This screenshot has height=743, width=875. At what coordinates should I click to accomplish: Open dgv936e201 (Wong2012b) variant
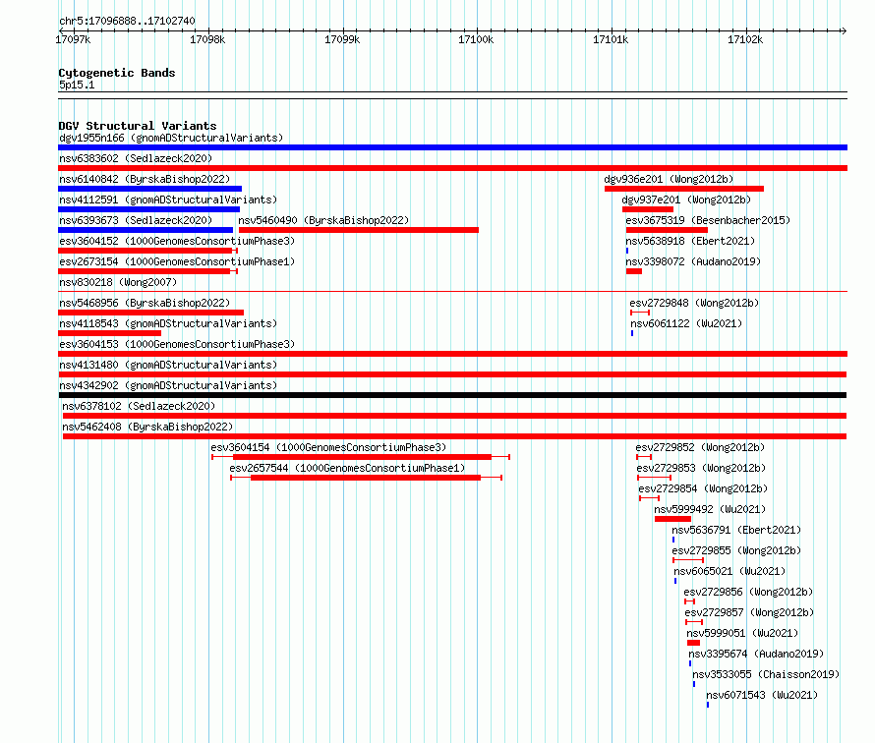pos(669,179)
